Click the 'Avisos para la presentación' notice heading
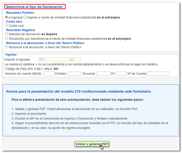The height and width of the screenshot is (153, 182). (x=79, y=91)
